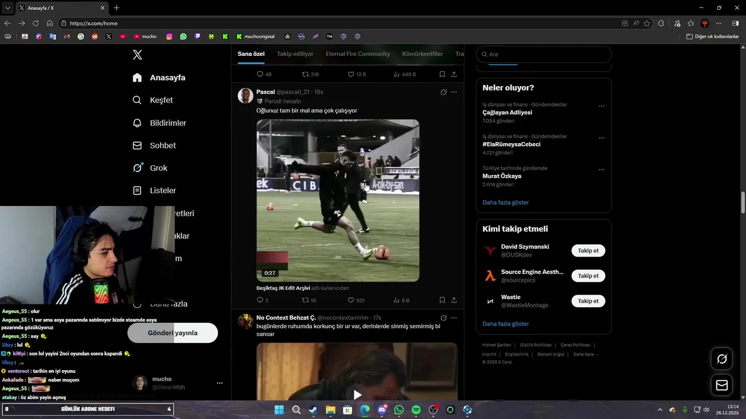Open Discord from taskbar
The image size is (746, 419).
coord(382,410)
